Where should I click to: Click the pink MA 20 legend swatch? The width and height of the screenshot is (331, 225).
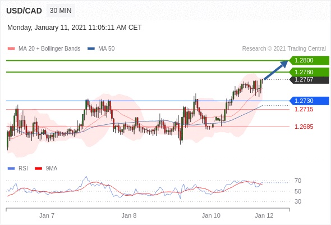(11, 49)
